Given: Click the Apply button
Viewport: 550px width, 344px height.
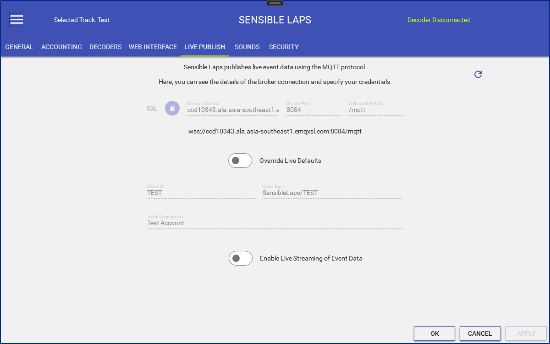Looking at the screenshot, I should pyautogui.click(x=526, y=333).
